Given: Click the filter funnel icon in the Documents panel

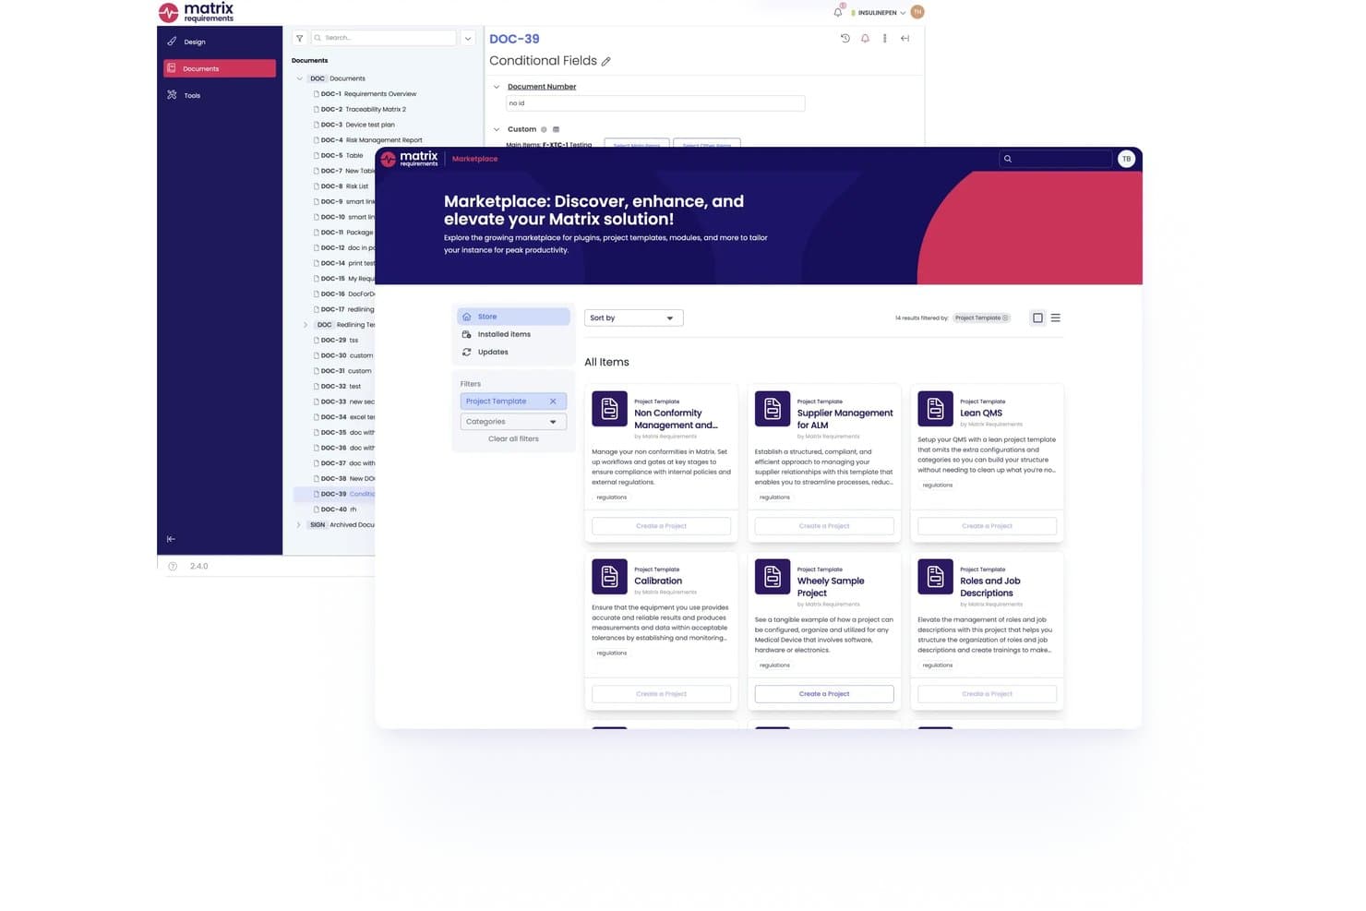Looking at the screenshot, I should point(300,38).
